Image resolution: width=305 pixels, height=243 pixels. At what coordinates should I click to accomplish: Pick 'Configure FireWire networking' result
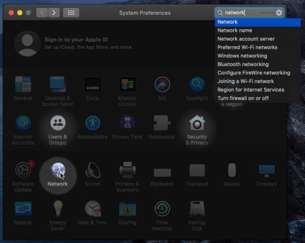tap(258, 73)
